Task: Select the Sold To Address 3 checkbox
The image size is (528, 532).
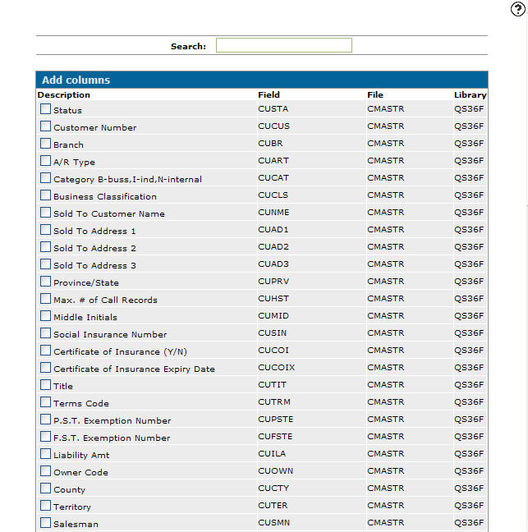Action: click(45, 264)
